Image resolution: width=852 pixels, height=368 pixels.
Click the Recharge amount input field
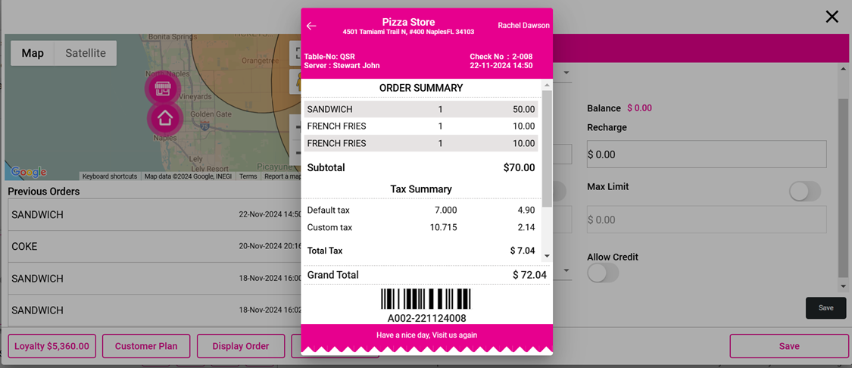[x=706, y=154]
